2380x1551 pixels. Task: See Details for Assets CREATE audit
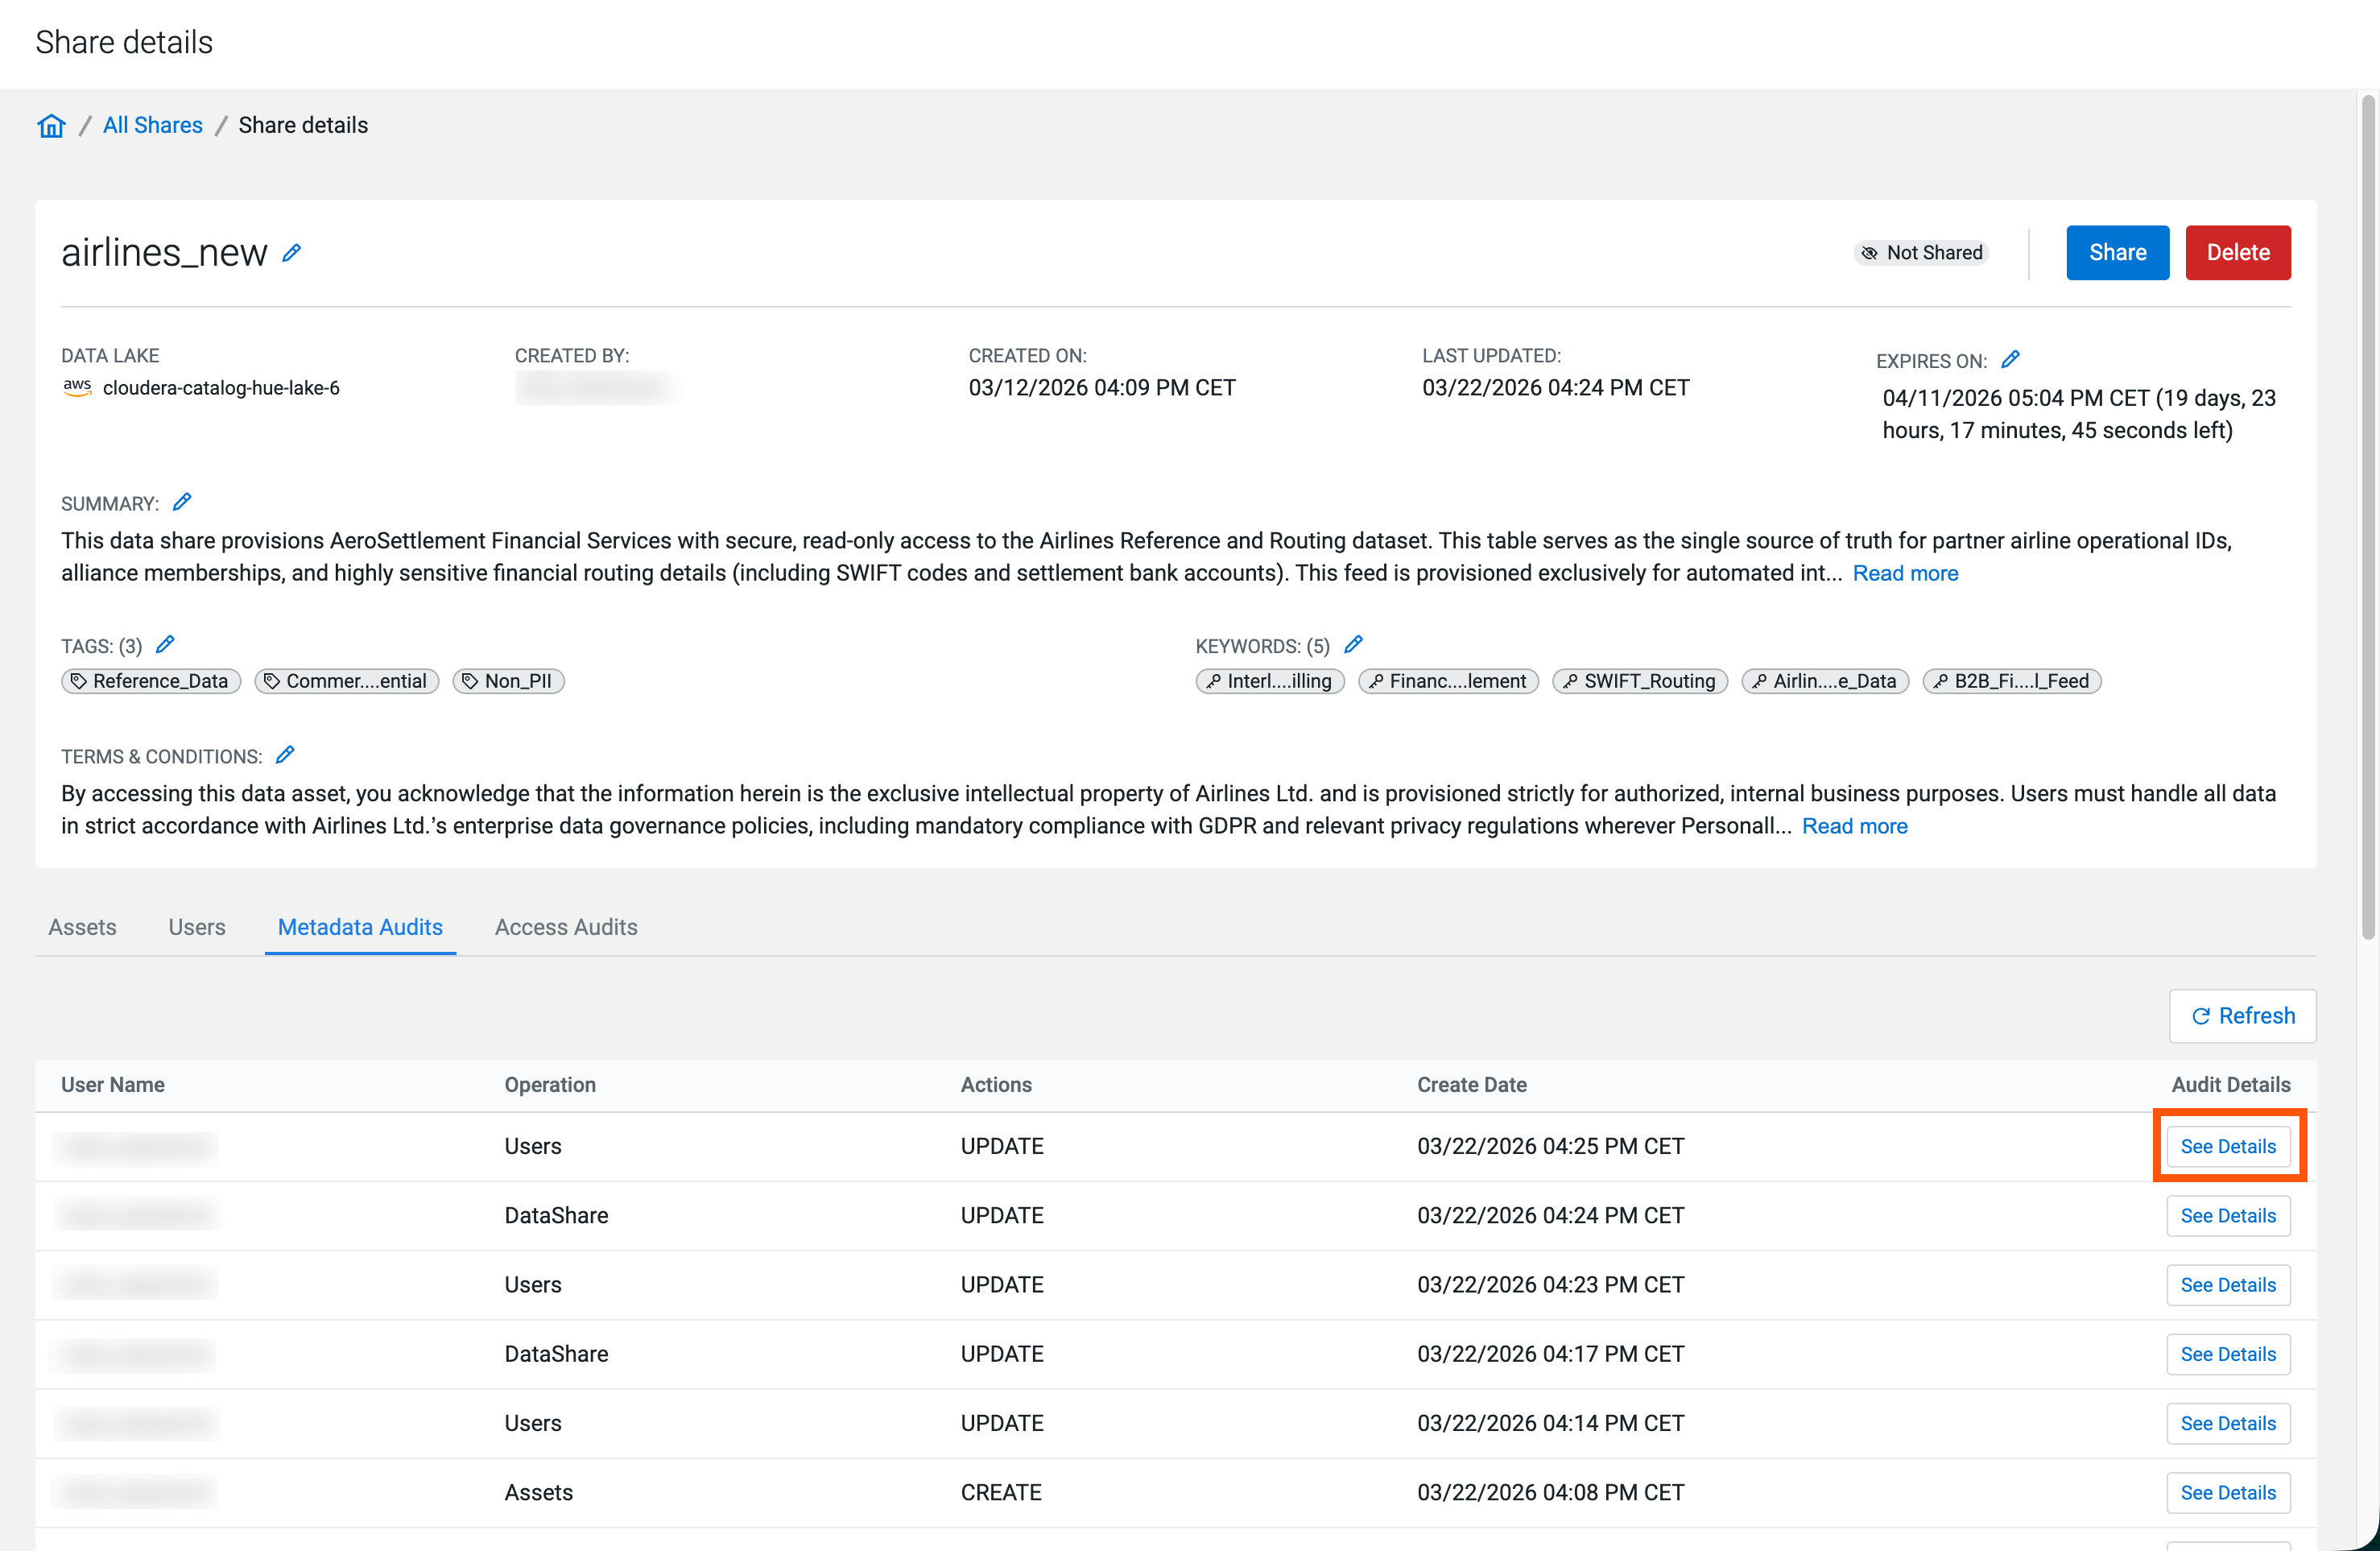(x=2227, y=1492)
